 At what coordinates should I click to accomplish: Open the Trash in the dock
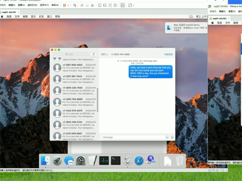tap(179, 161)
